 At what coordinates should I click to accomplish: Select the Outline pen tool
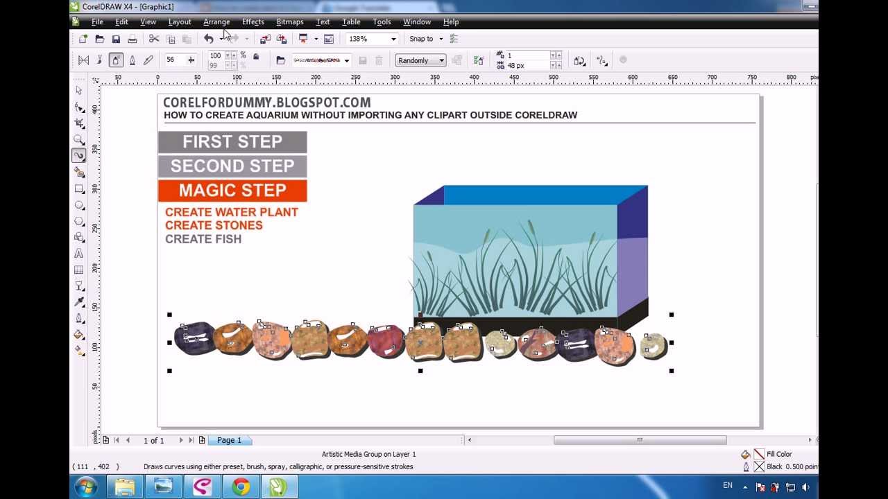click(x=79, y=319)
